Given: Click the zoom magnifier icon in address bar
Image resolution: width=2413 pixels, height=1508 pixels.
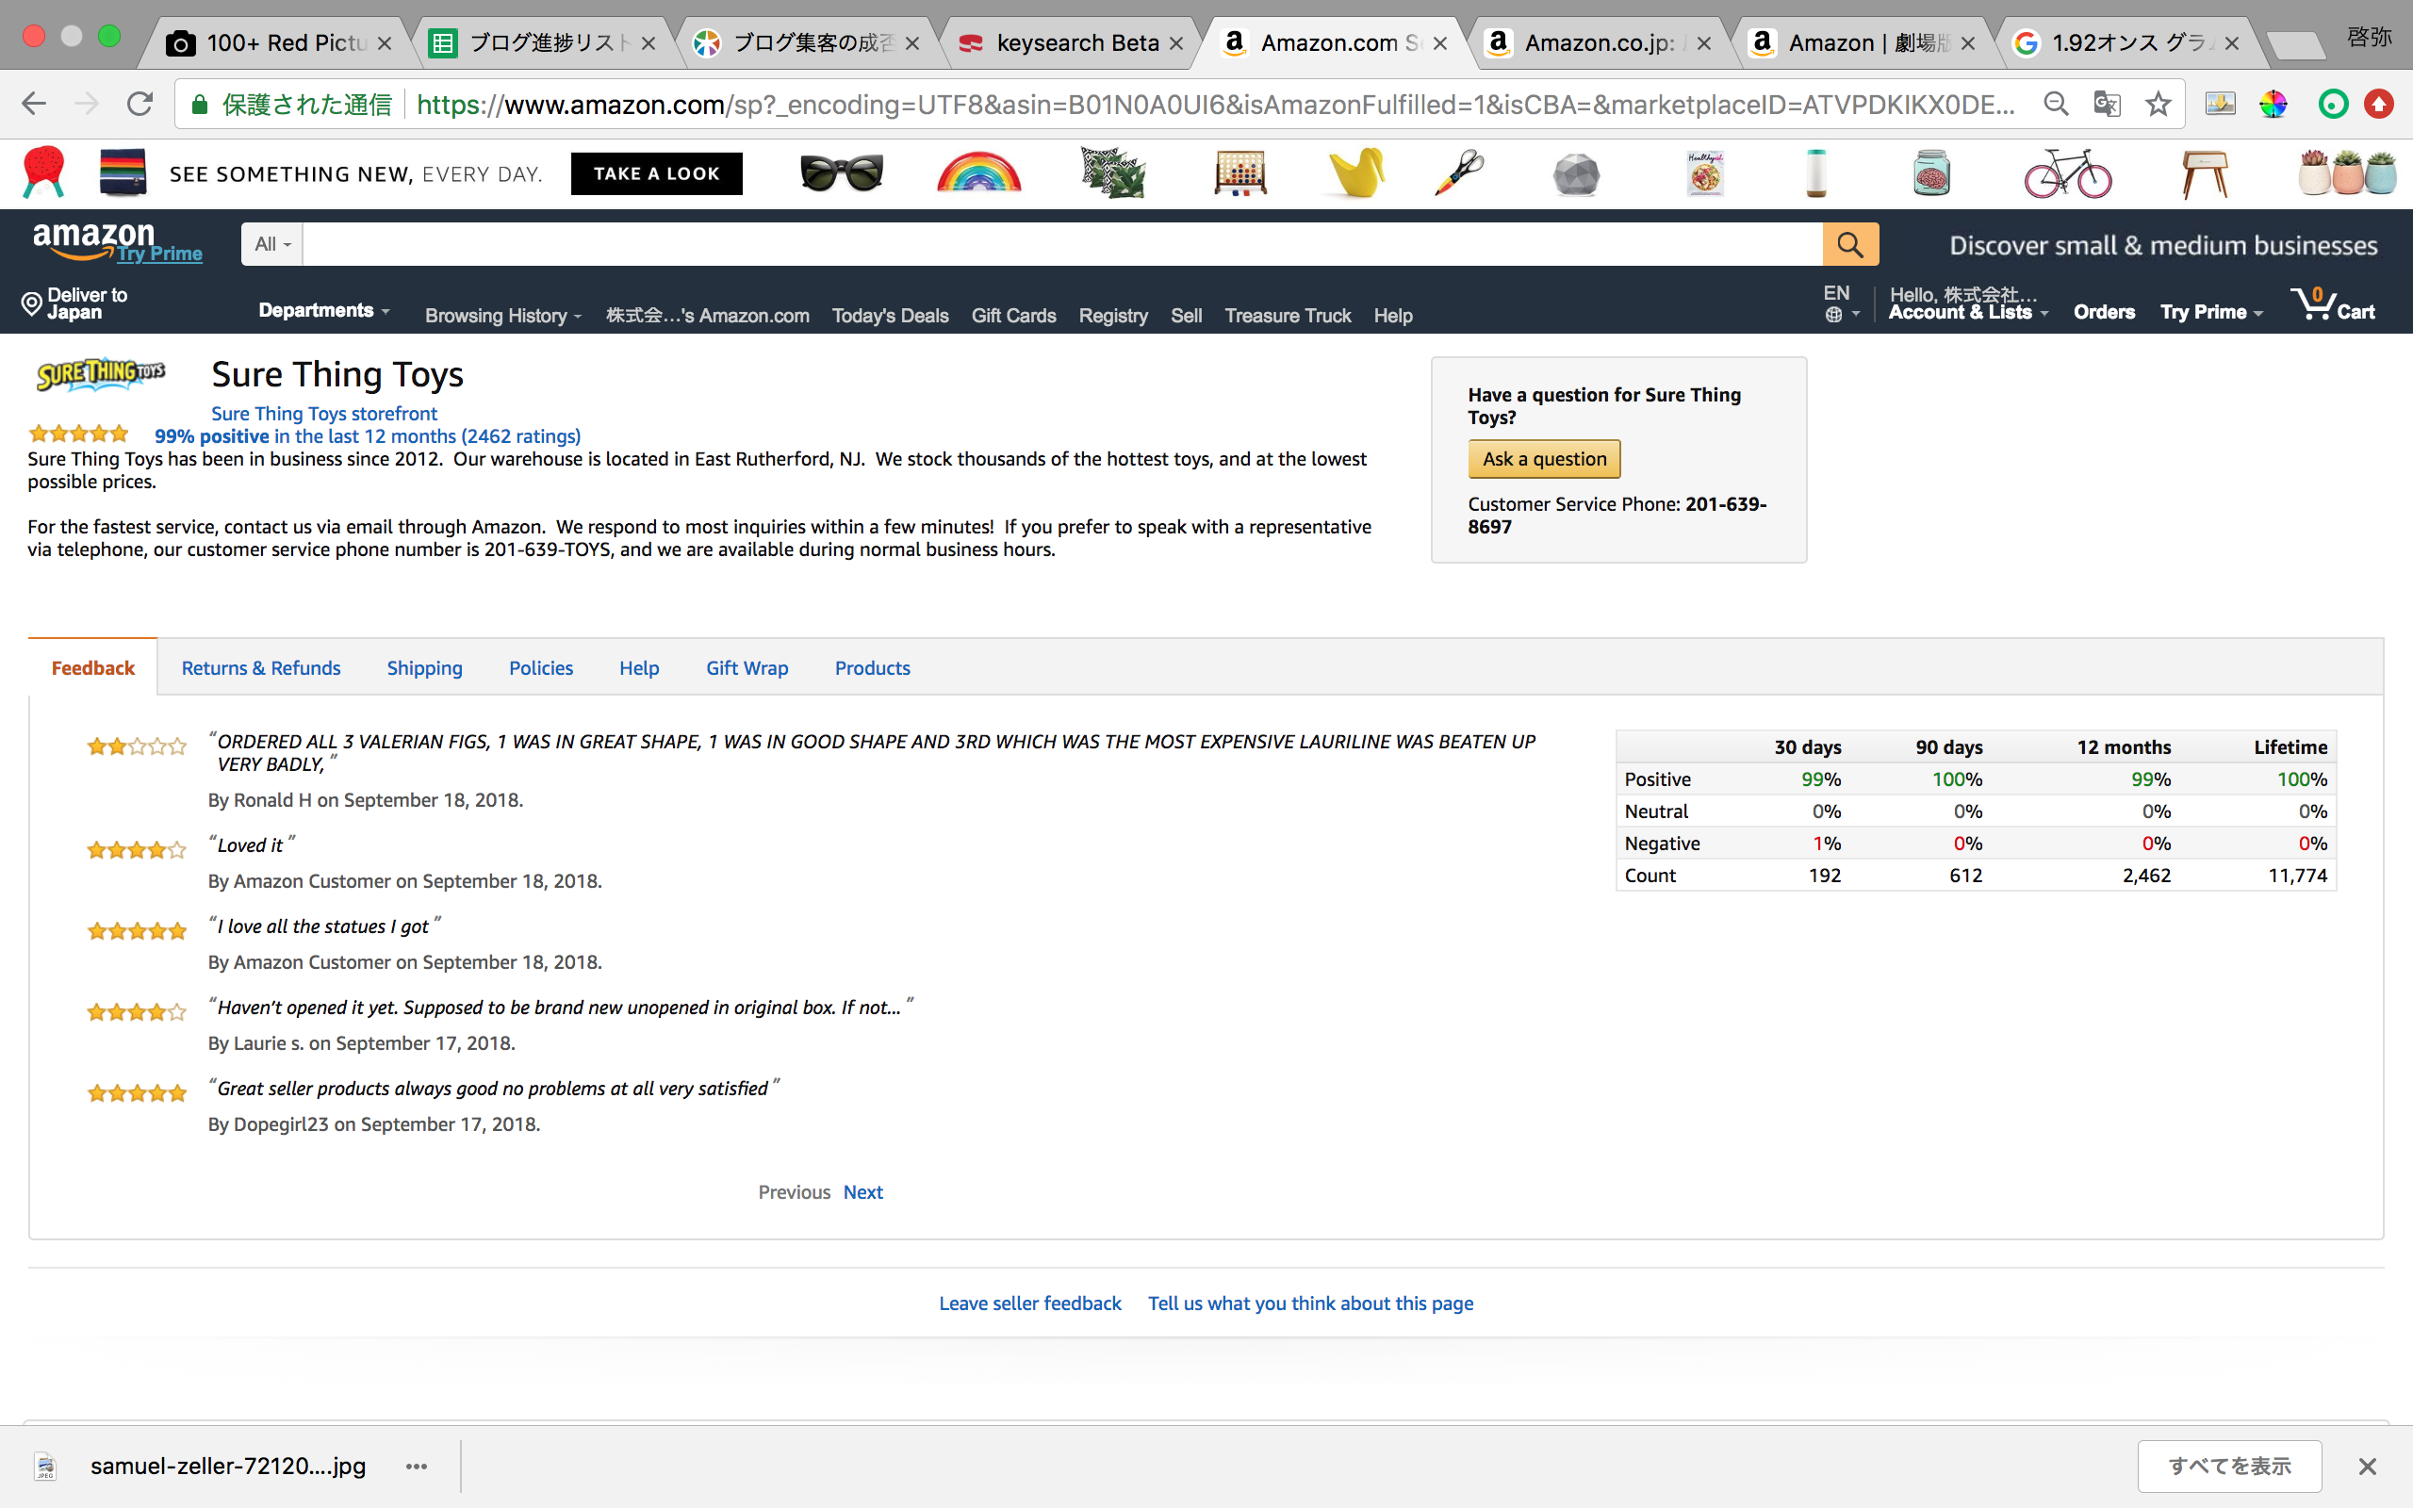Looking at the screenshot, I should (2055, 104).
